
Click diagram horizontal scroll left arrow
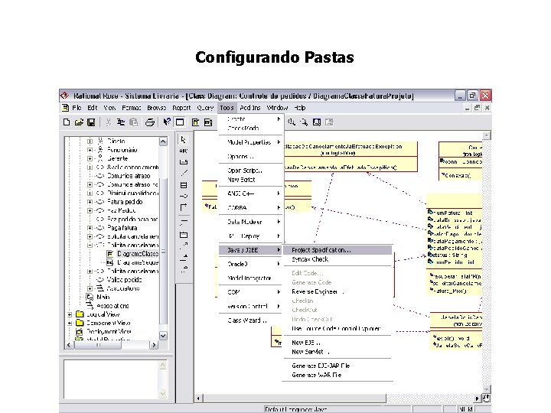(198, 398)
